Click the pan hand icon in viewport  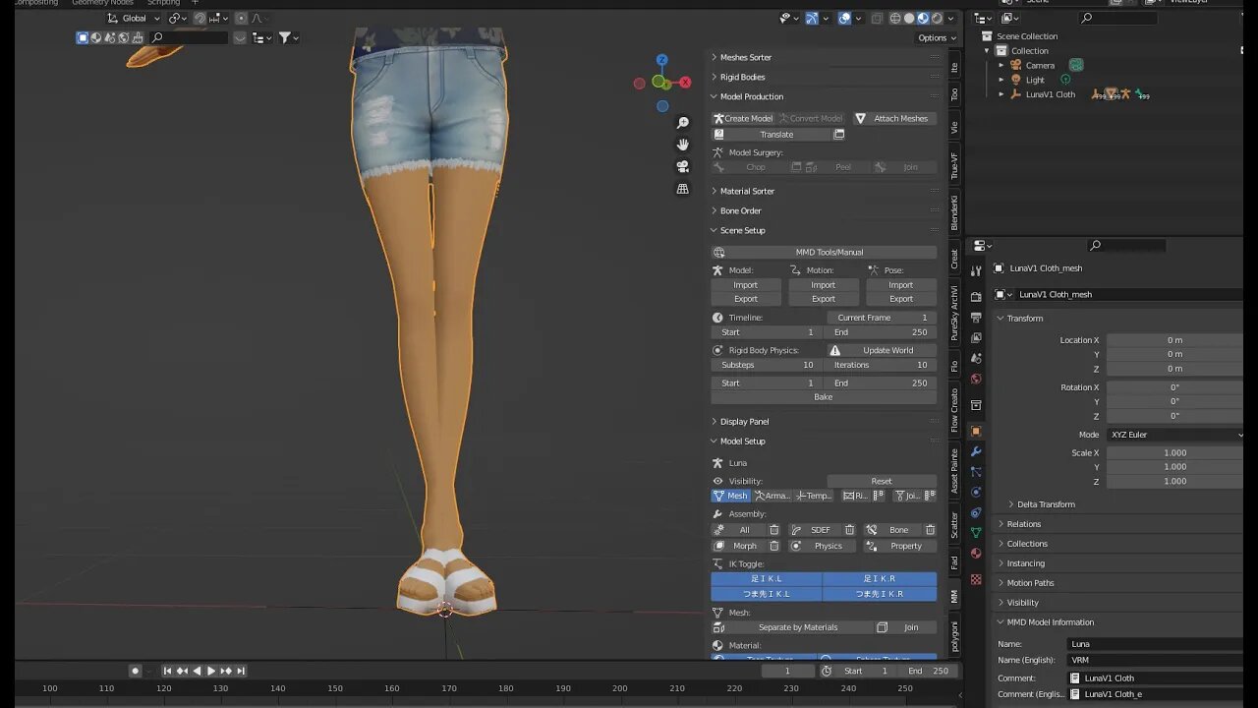pyautogui.click(x=683, y=145)
